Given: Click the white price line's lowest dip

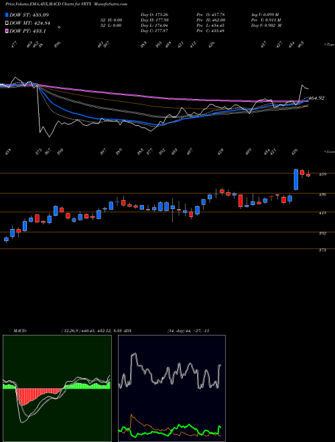Looking at the screenshot, I should [x=50, y=137].
